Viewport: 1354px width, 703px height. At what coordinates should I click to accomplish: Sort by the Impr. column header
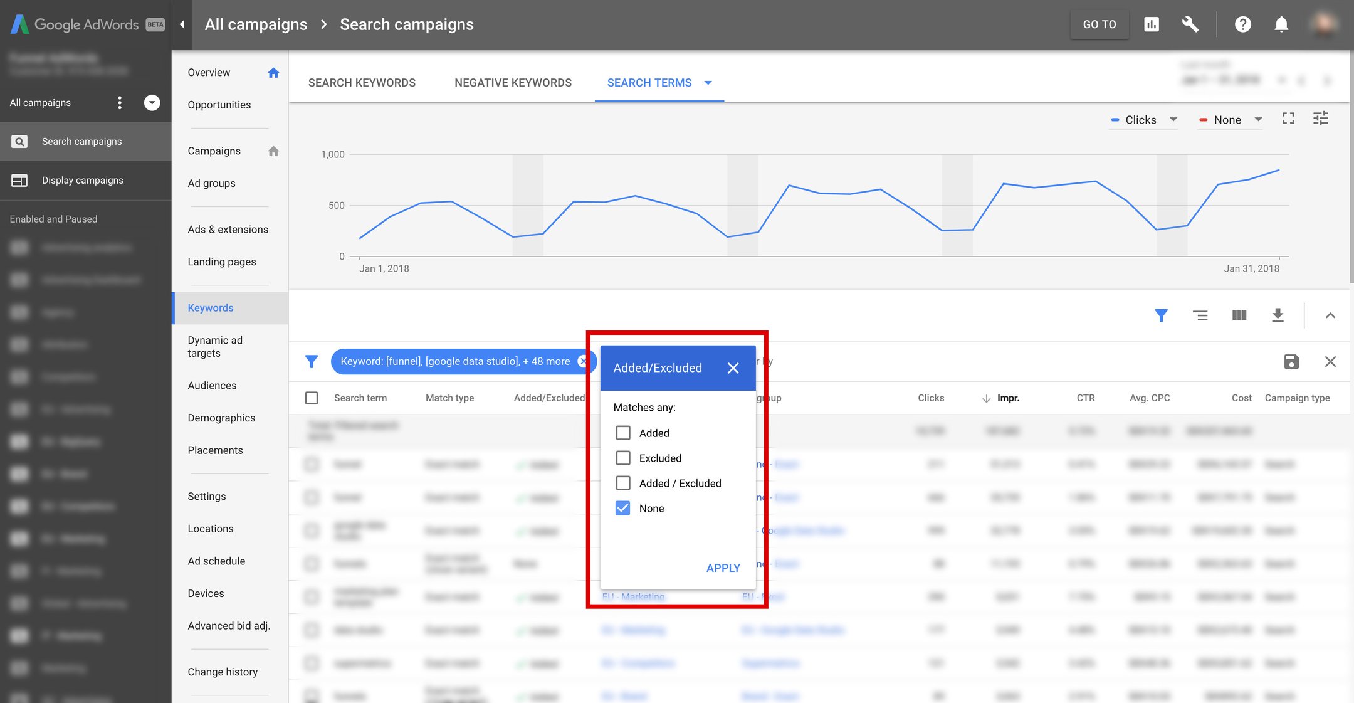coord(1009,398)
